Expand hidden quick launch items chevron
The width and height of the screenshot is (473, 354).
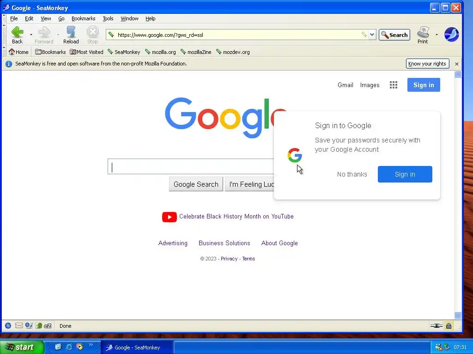click(91, 345)
